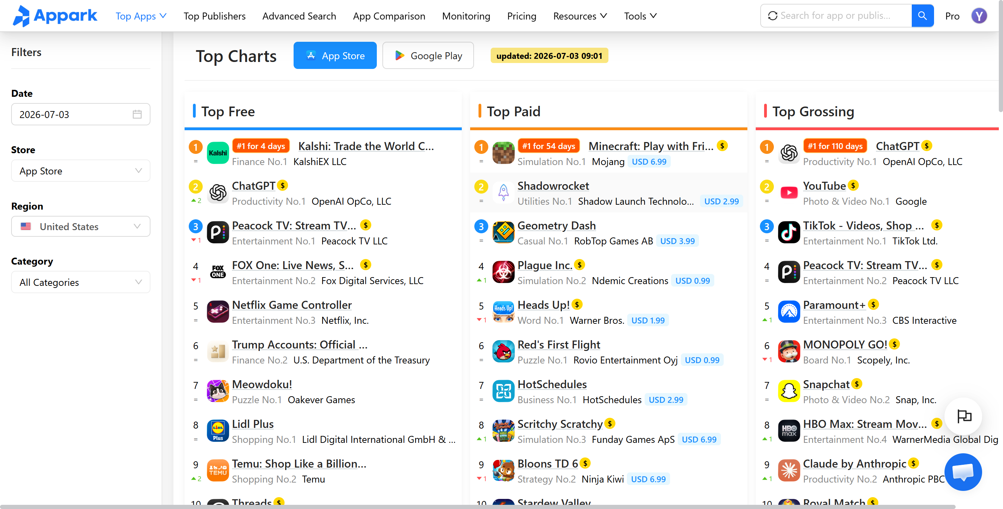The height and width of the screenshot is (509, 1003).
Task: Click 'USD 6.99' price tag for Minecraft
Action: point(649,162)
